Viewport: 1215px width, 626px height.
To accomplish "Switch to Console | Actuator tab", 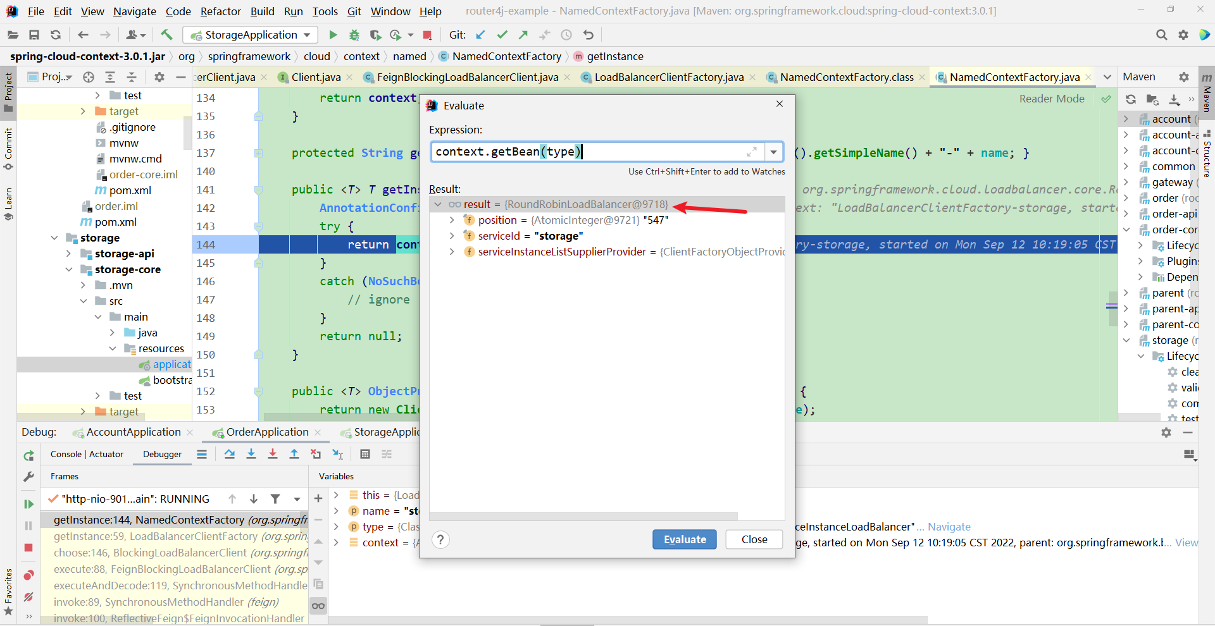I will tap(87, 454).
